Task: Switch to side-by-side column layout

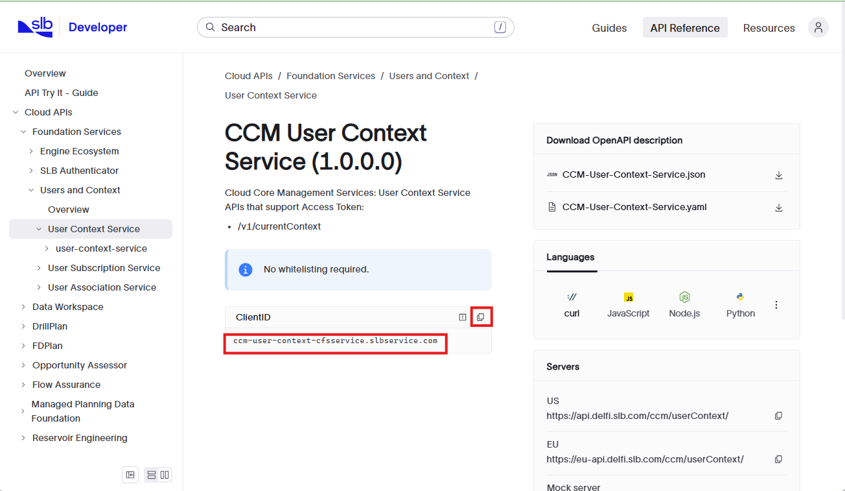Action: pyautogui.click(x=165, y=475)
